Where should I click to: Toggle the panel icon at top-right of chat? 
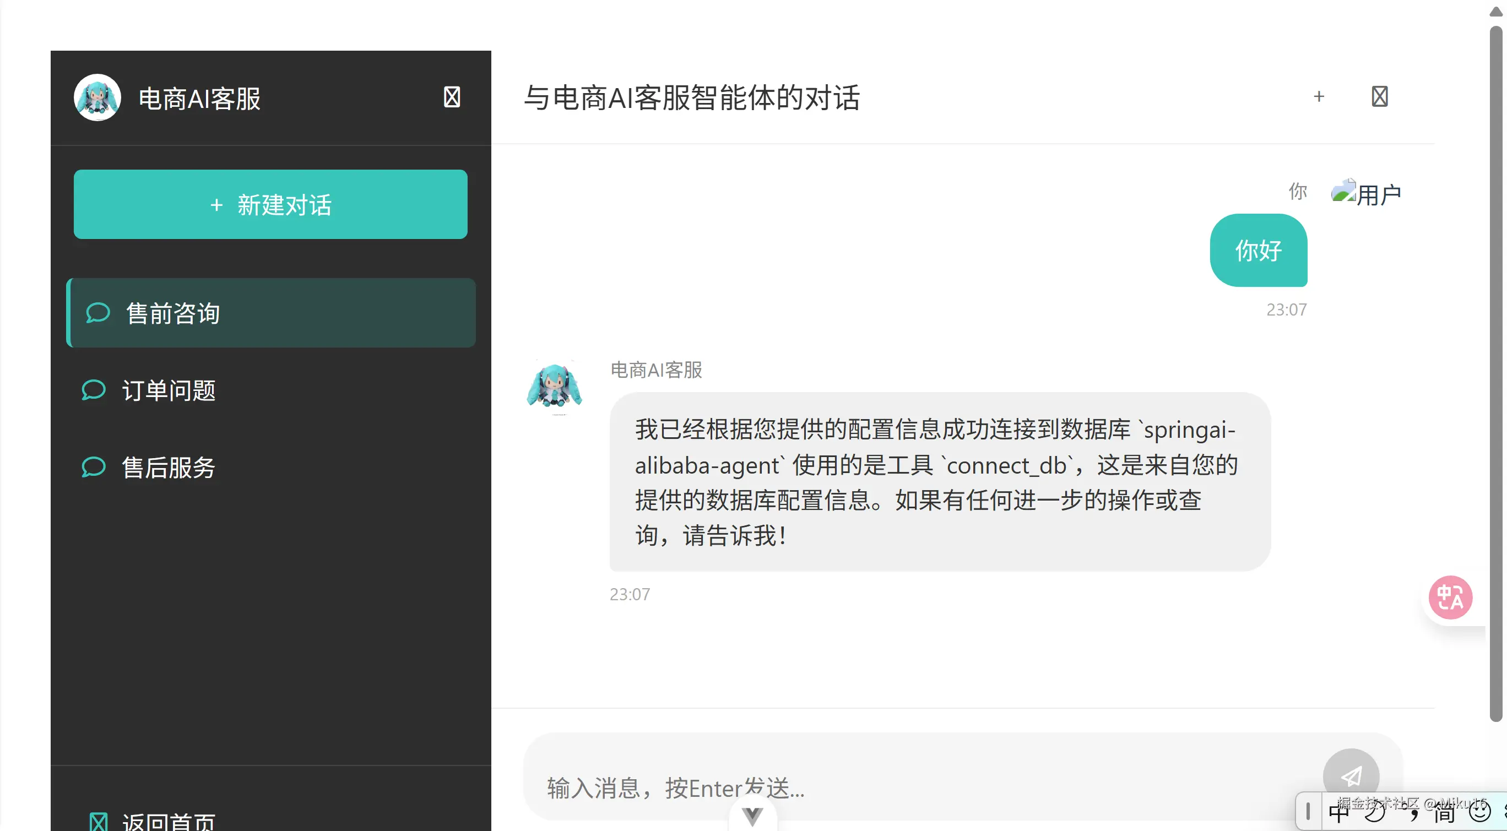click(x=1380, y=96)
